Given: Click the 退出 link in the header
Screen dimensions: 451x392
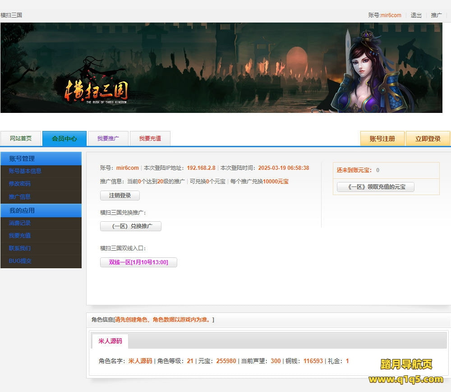Looking at the screenshot, I should click(x=416, y=15).
